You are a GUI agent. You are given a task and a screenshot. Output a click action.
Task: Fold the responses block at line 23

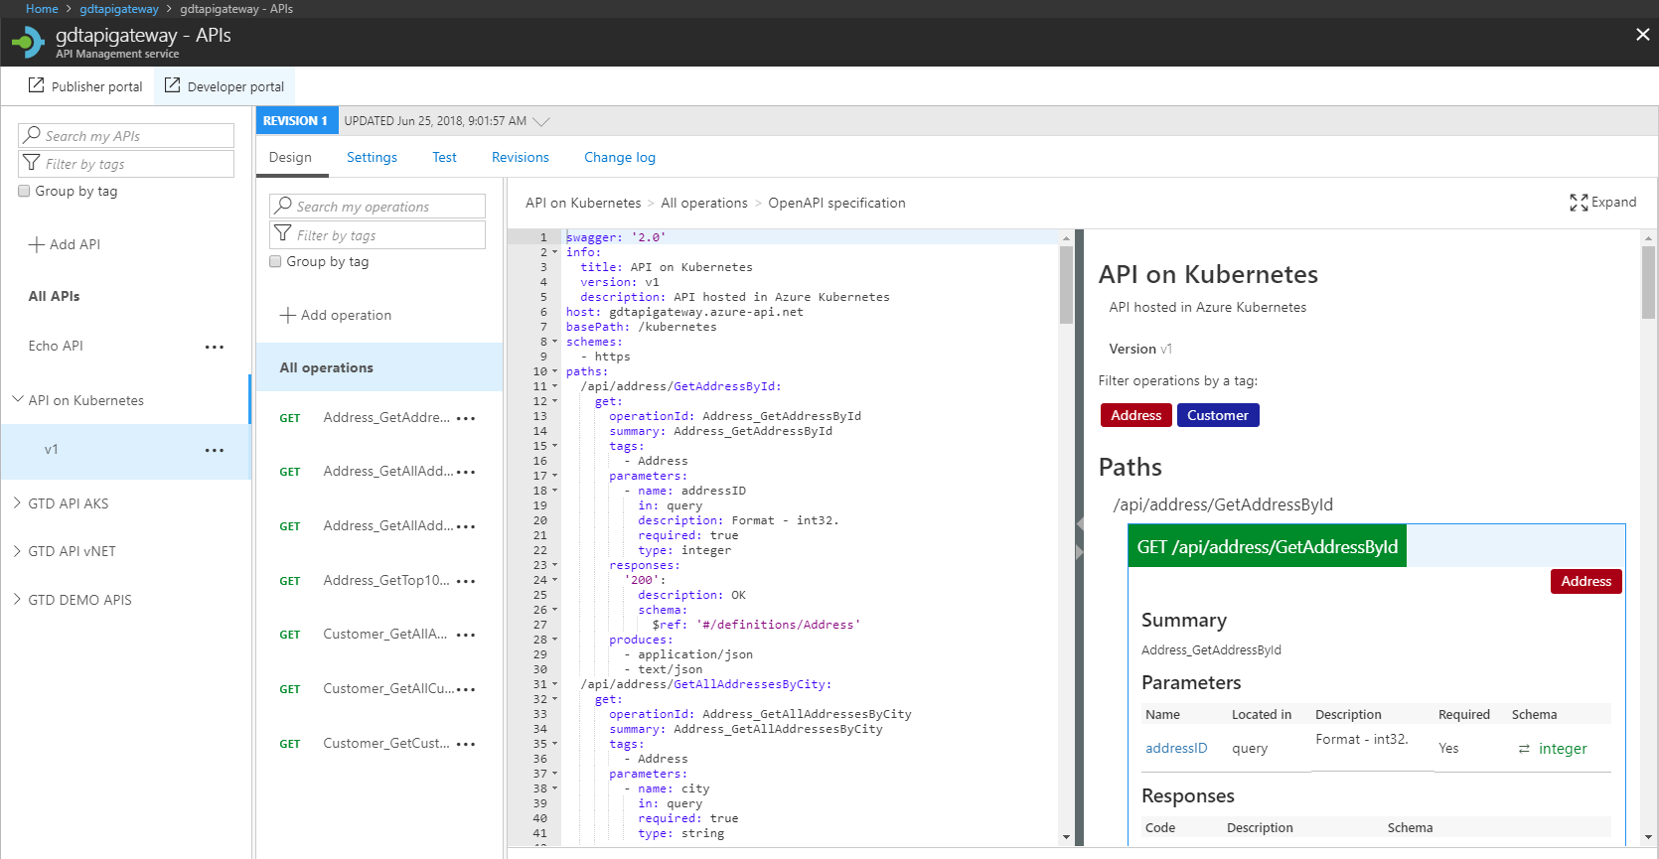click(x=554, y=565)
